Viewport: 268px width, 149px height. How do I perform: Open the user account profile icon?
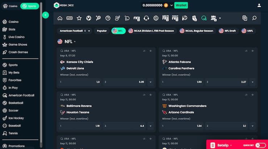(259, 5)
